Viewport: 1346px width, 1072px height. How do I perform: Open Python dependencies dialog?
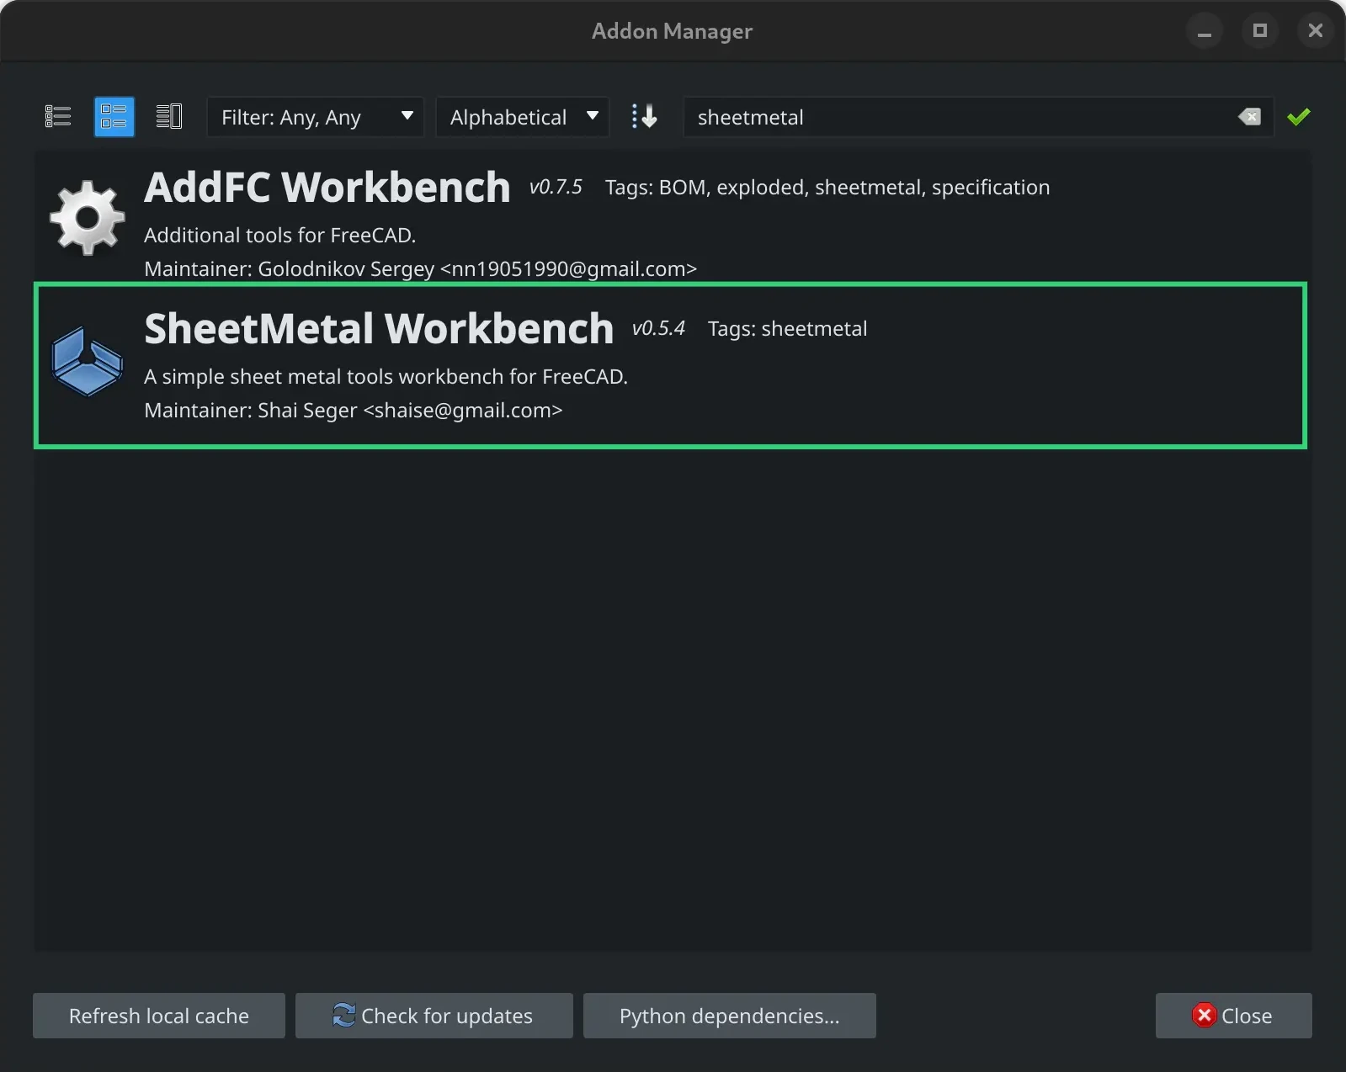click(x=729, y=1016)
